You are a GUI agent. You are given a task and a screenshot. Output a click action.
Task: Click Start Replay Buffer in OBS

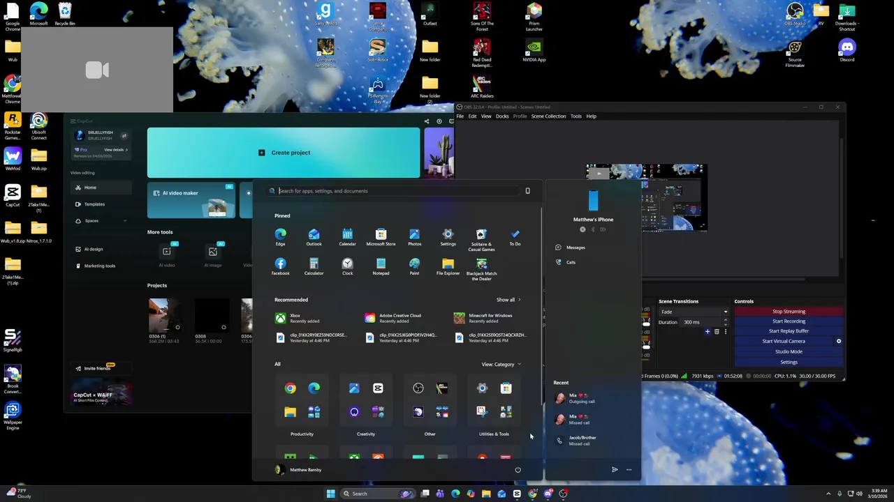[x=789, y=331]
